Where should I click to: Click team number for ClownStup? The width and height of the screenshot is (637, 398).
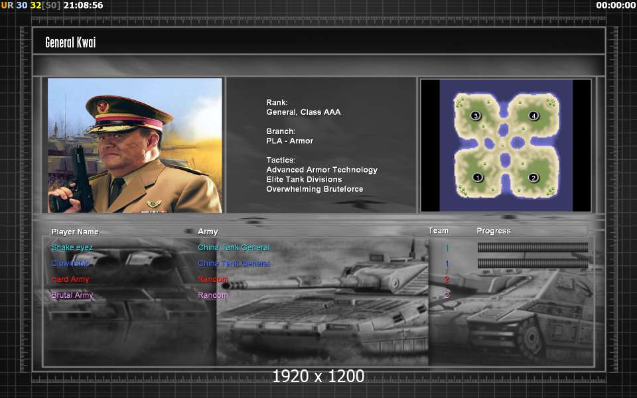(x=447, y=263)
